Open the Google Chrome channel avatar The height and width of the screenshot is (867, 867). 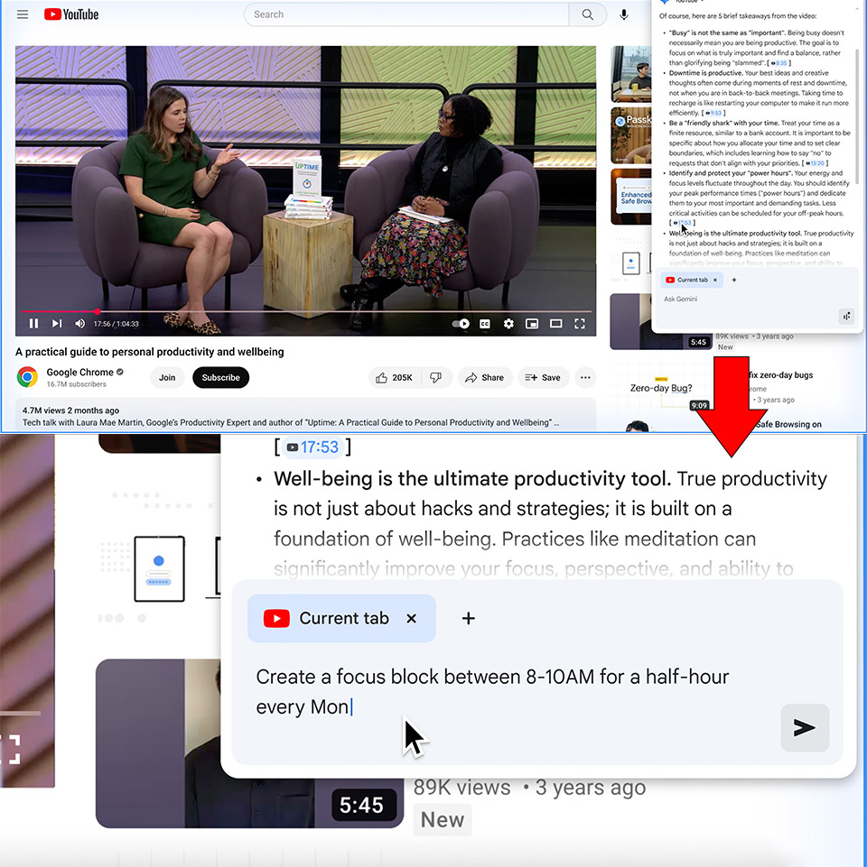point(27,377)
